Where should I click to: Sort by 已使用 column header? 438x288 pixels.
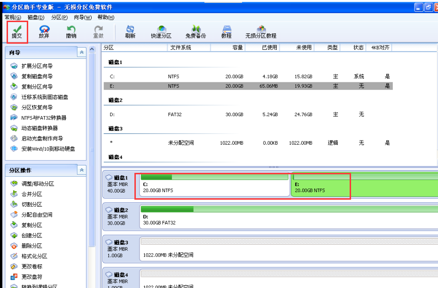coord(263,47)
